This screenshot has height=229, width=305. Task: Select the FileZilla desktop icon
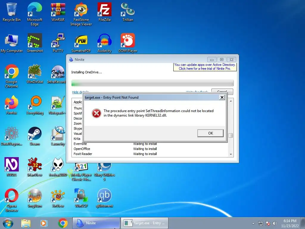105,12
